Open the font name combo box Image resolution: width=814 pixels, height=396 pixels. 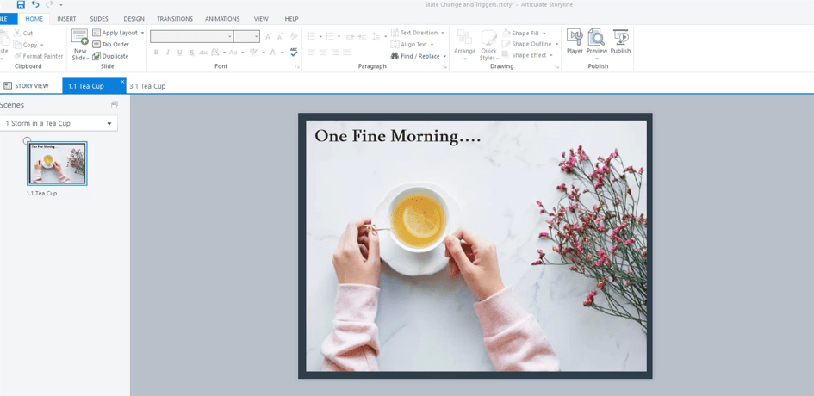pyautogui.click(x=191, y=36)
